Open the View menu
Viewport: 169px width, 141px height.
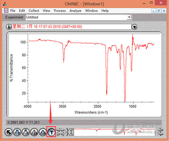tap(46, 10)
